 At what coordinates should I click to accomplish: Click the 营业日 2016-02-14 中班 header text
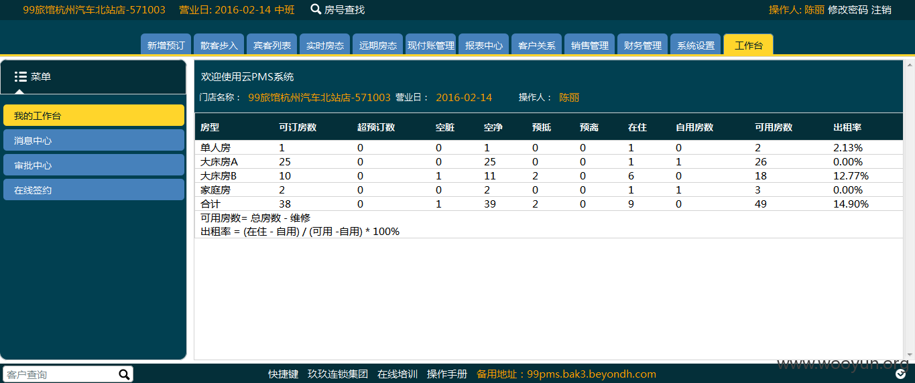(237, 9)
